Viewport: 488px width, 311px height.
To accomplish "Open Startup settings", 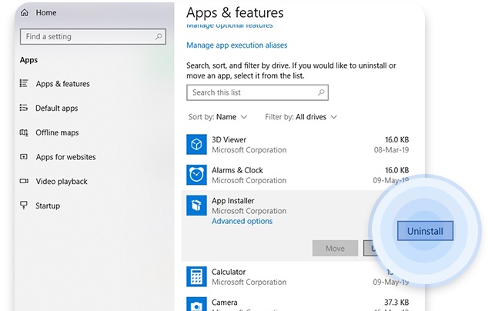I will pyautogui.click(x=48, y=206).
